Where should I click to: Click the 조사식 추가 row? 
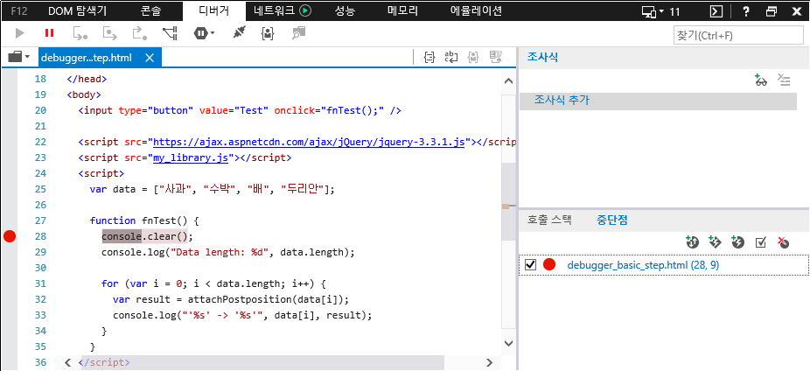click(x=658, y=101)
